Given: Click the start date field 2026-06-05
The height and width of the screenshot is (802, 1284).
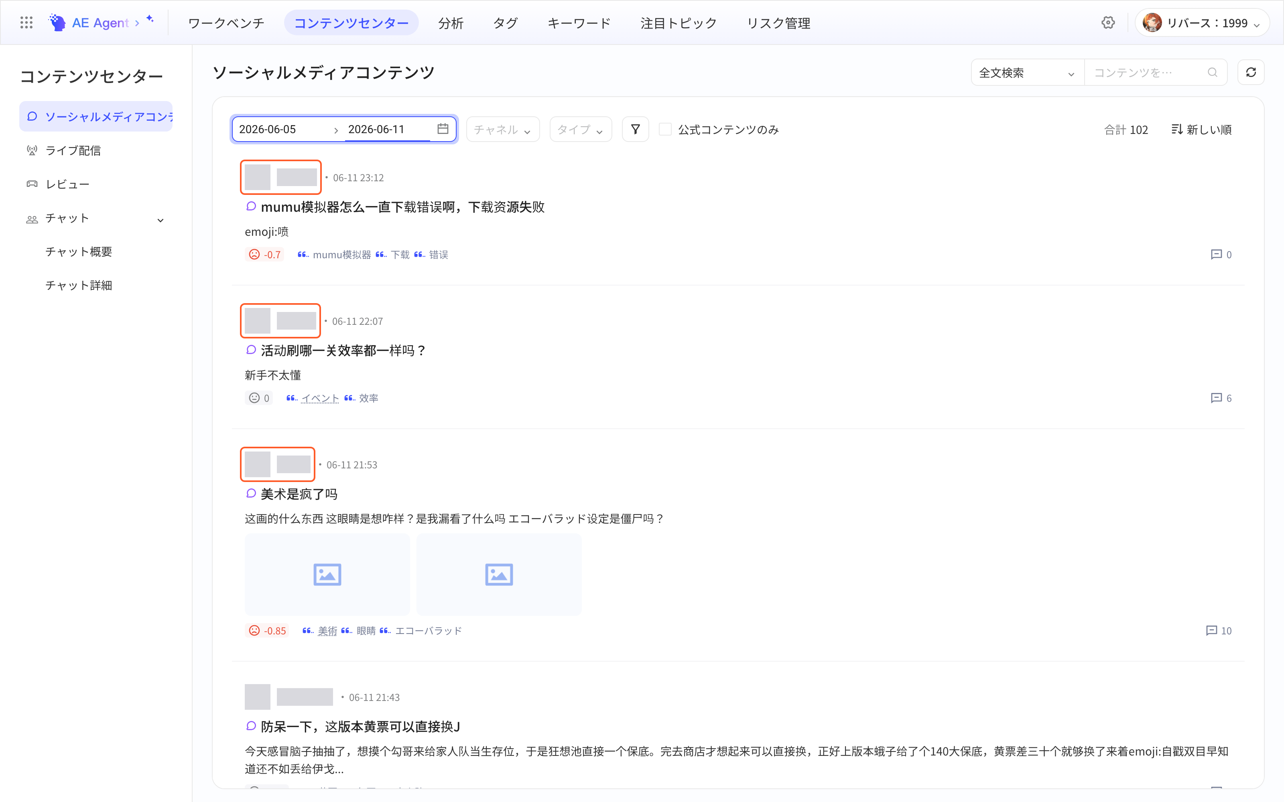Looking at the screenshot, I should (267, 129).
